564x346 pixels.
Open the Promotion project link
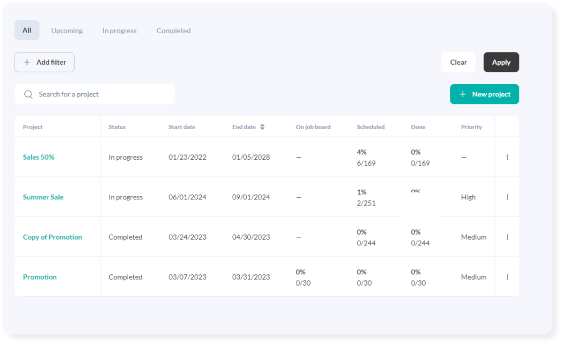40,277
